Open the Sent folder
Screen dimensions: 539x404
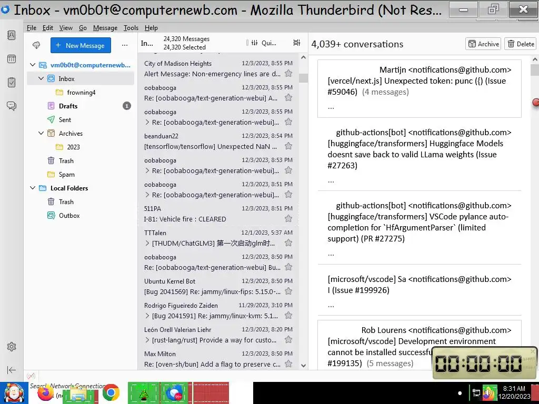pyautogui.click(x=81, y=119)
